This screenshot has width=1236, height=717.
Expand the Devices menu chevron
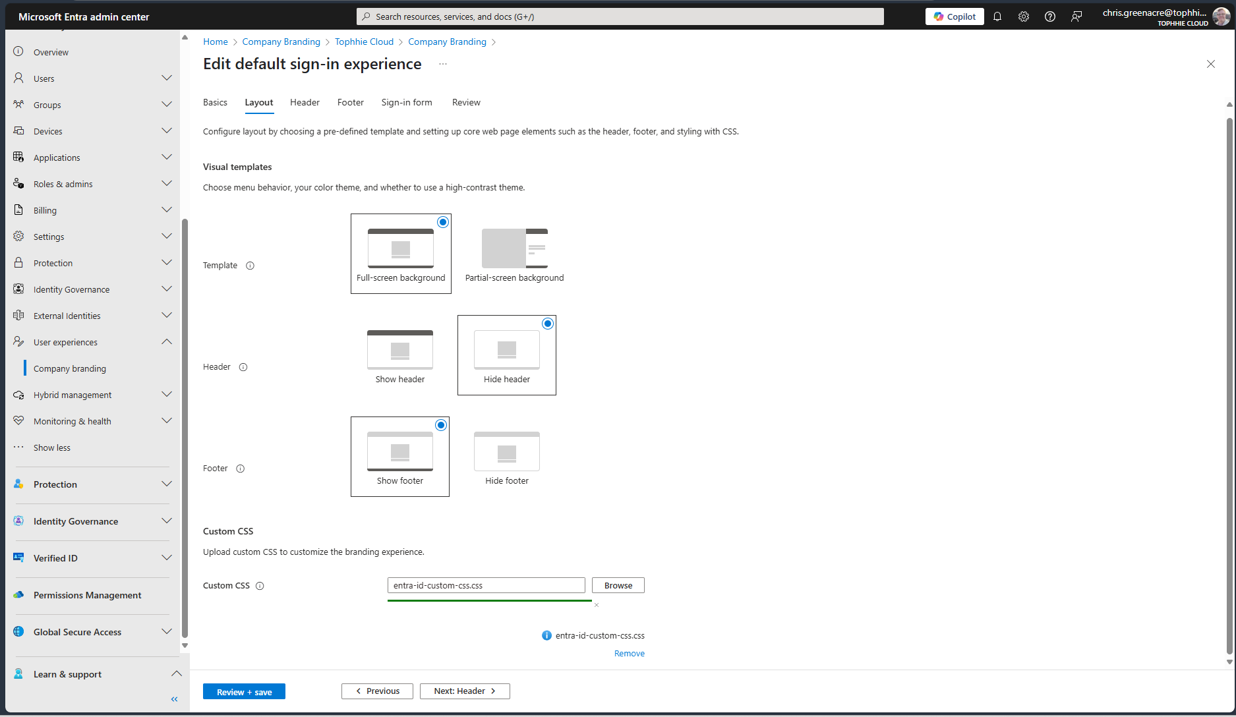coord(167,130)
